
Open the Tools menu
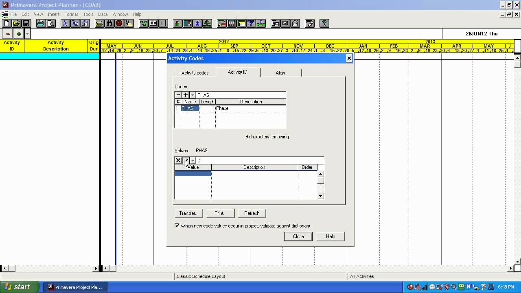coord(88,14)
